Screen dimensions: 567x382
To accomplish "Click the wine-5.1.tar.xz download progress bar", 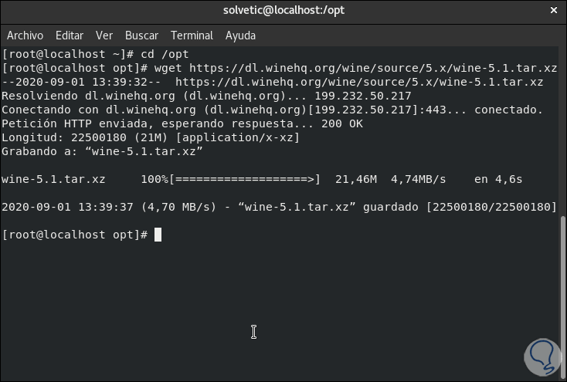I will click(243, 179).
